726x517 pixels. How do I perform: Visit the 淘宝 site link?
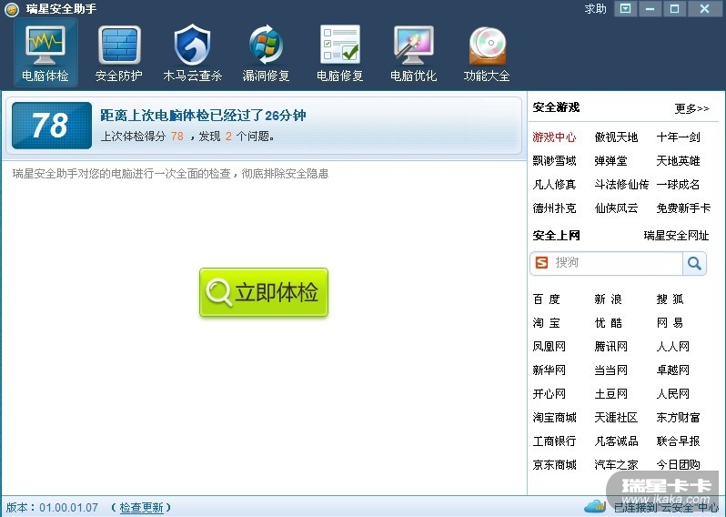[547, 323]
